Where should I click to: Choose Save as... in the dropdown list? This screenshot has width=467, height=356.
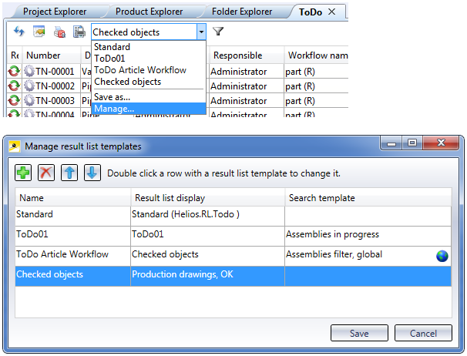click(x=112, y=97)
